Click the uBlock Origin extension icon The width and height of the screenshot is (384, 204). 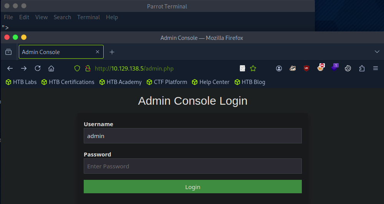click(306, 68)
